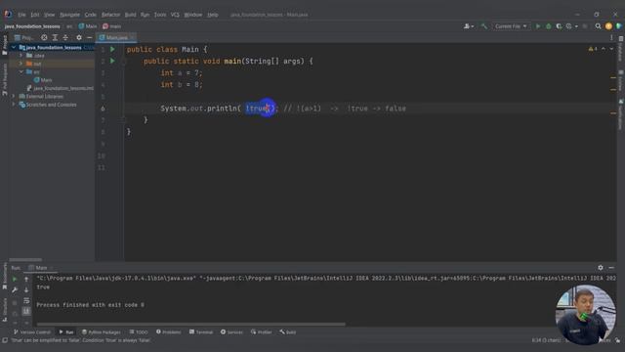
Task: Open the TODO tool window
Action: (x=139, y=332)
